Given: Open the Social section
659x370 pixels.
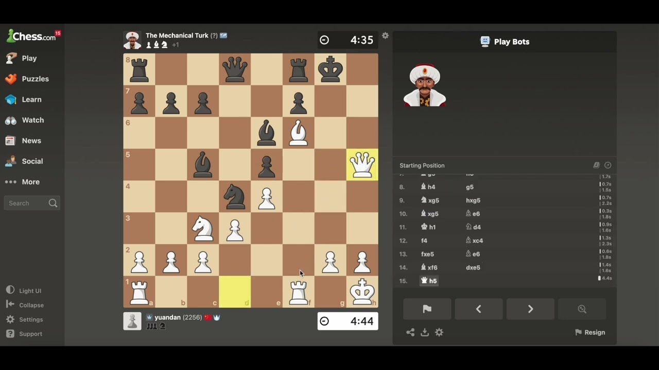Looking at the screenshot, I should (24, 161).
